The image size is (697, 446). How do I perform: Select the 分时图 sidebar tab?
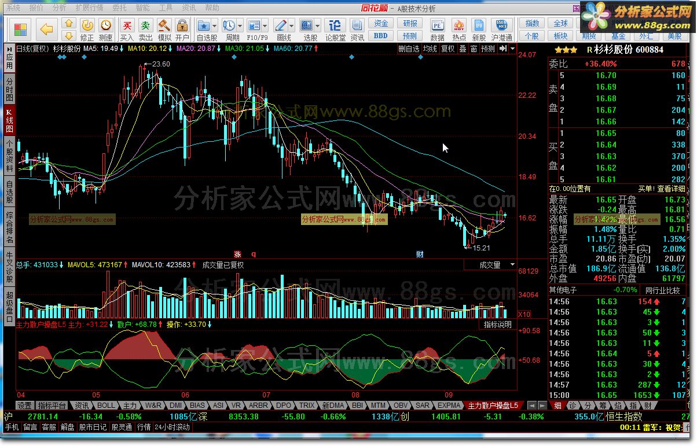9,89
